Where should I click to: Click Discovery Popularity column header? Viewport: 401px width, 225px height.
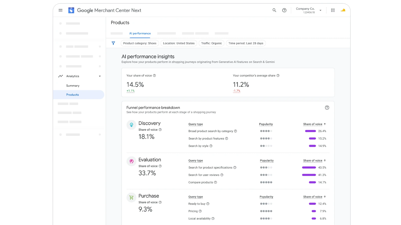pos(266,124)
